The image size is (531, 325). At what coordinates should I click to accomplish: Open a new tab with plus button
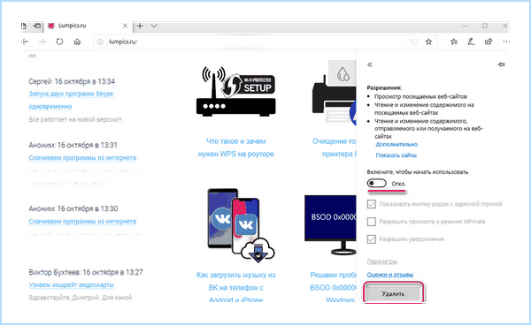point(140,26)
